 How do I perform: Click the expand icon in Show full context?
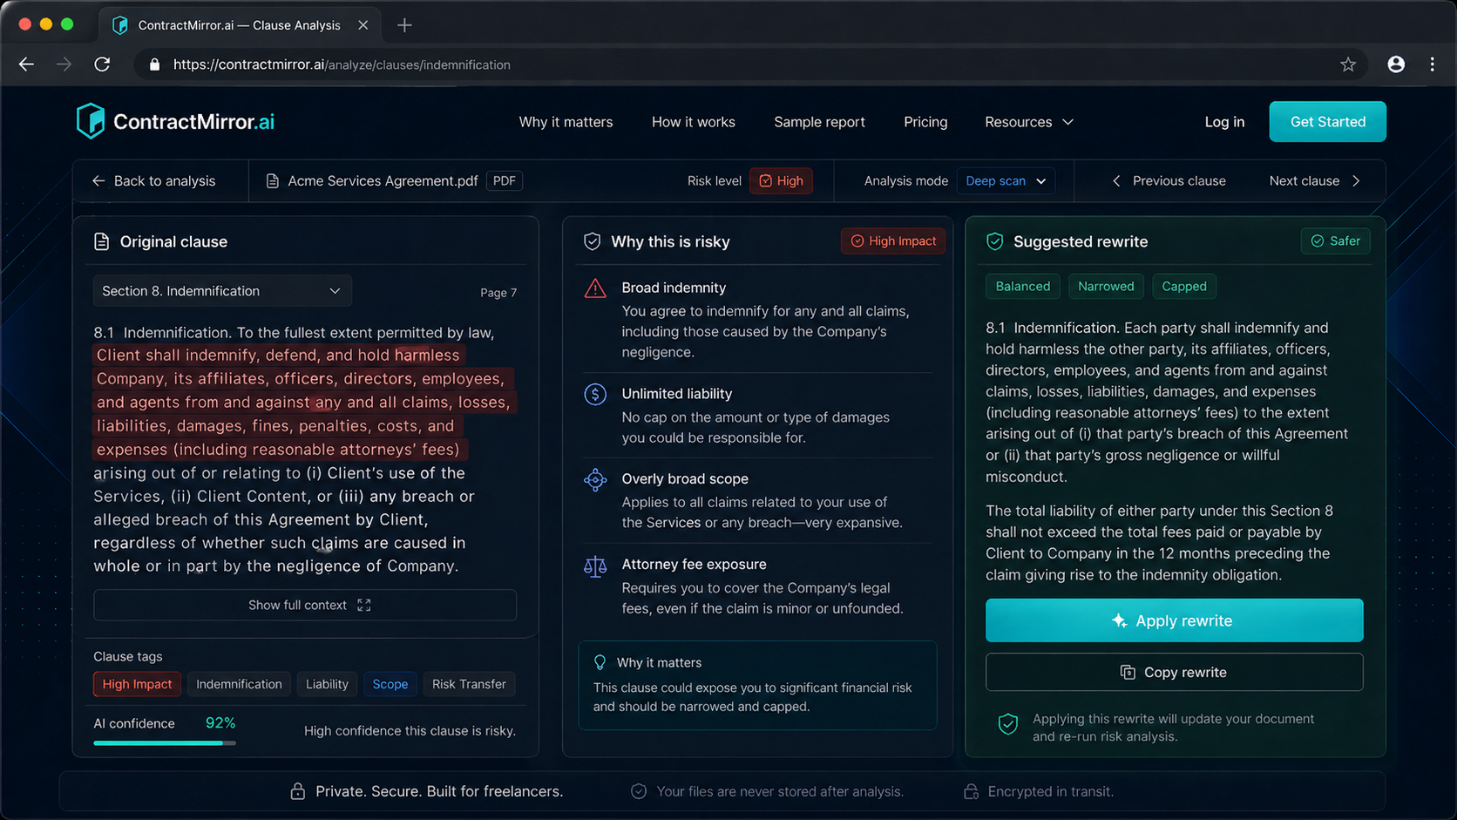[364, 605]
